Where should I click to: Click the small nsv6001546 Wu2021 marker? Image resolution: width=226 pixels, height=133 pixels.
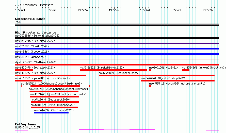150,70
